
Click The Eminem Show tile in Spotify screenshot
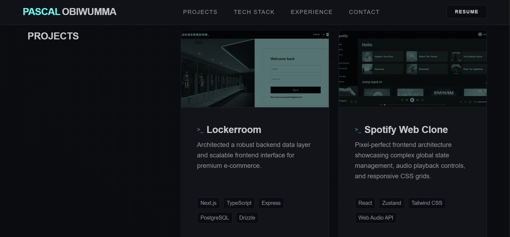(469, 56)
